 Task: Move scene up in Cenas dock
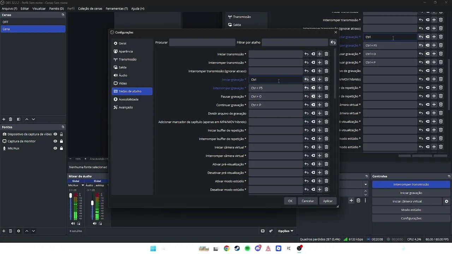pyautogui.click(x=27, y=119)
